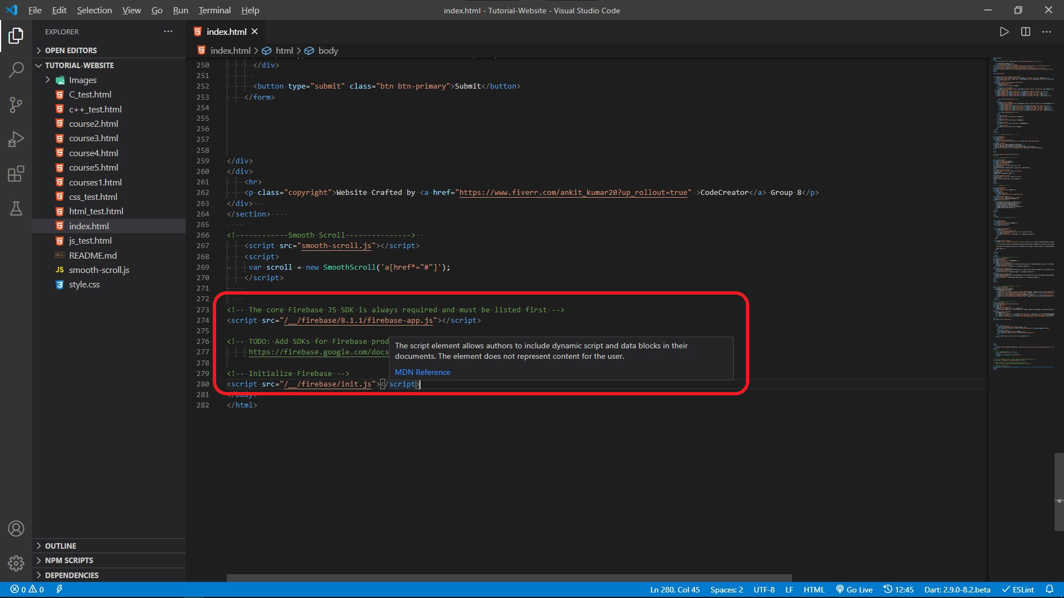Click the horizontal scrollbar under the editor
The width and height of the screenshot is (1064, 598).
[509, 578]
